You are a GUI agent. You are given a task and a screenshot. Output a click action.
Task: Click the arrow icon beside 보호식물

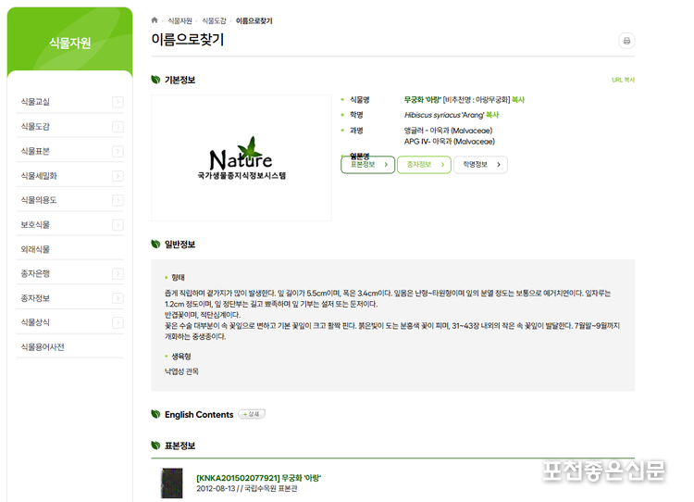(x=118, y=224)
